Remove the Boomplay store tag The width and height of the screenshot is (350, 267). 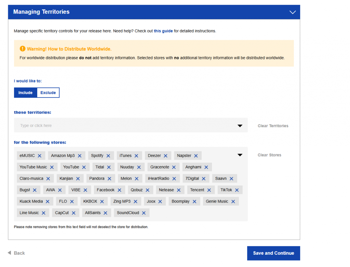[x=194, y=202]
